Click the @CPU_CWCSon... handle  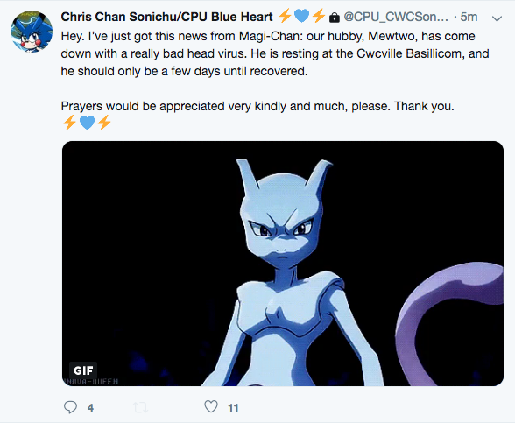coord(396,17)
